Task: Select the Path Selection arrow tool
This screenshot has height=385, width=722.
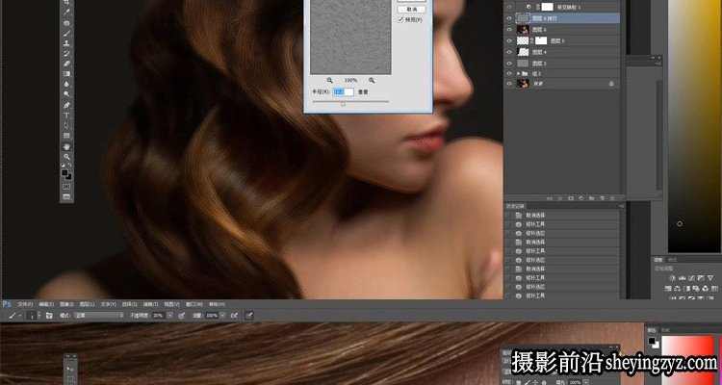Action: pos(66,125)
